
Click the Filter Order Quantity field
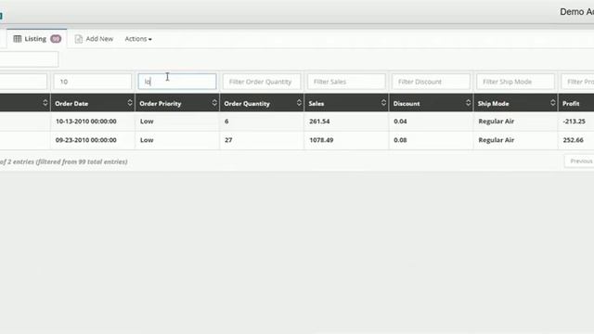point(262,82)
